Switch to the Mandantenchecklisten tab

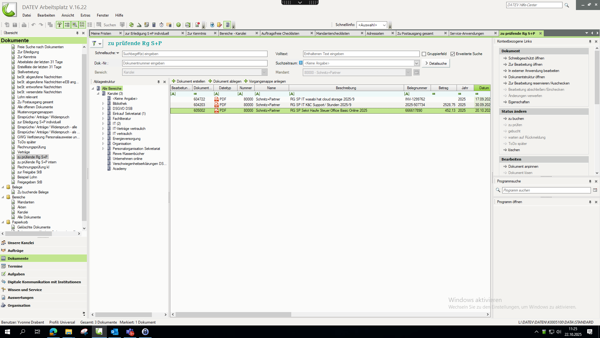click(x=333, y=33)
